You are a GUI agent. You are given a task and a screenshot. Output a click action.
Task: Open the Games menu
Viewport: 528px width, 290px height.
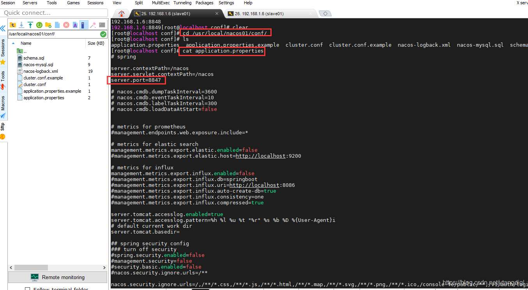click(x=73, y=3)
